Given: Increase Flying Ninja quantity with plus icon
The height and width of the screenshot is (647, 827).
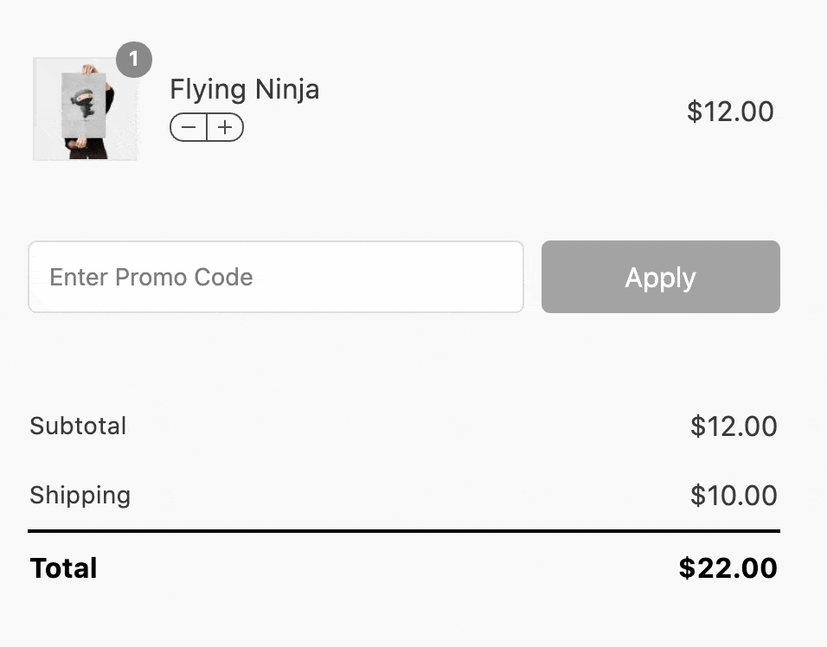Looking at the screenshot, I should pyautogui.click(x=225, y=128).
